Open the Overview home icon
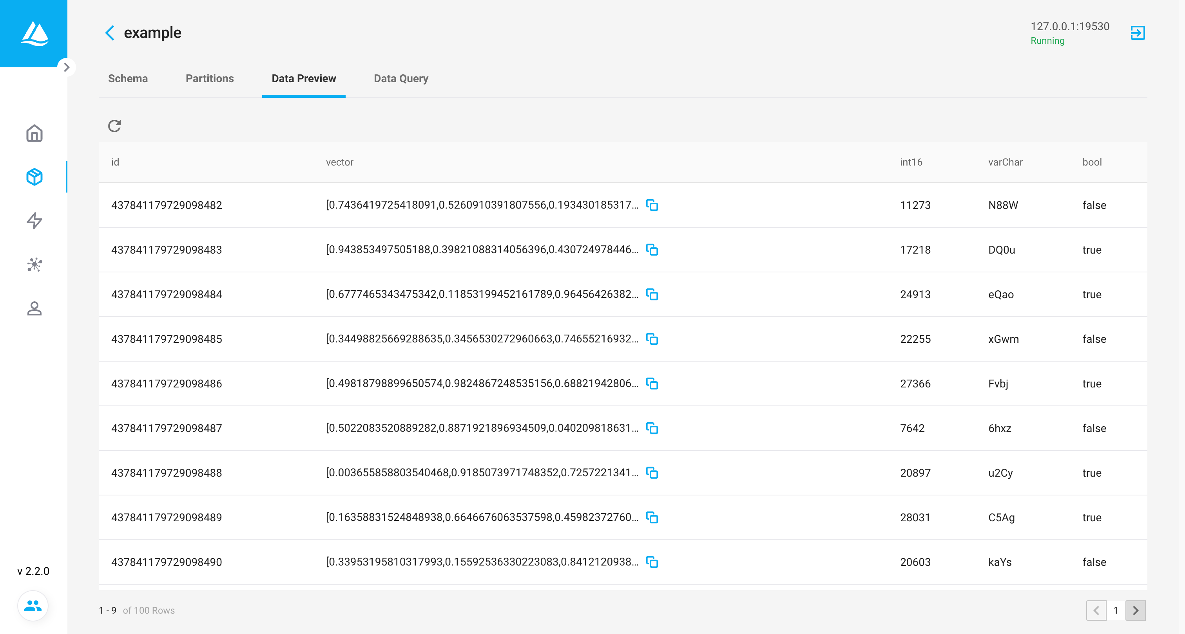 (34, 133)
